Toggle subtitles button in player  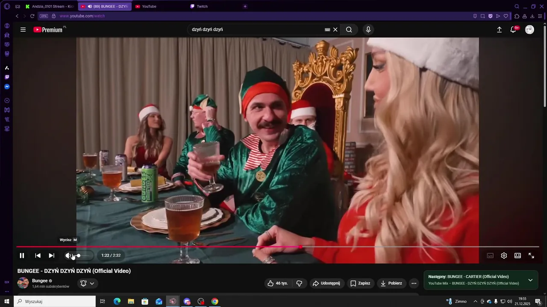click(490, 255)
